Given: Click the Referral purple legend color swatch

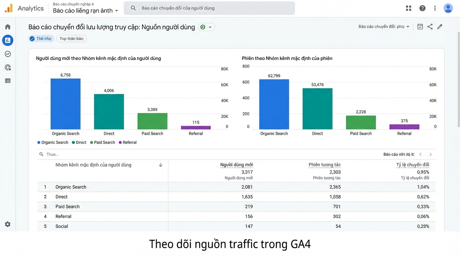Looking at the screenshot, I should coord(120,142).
